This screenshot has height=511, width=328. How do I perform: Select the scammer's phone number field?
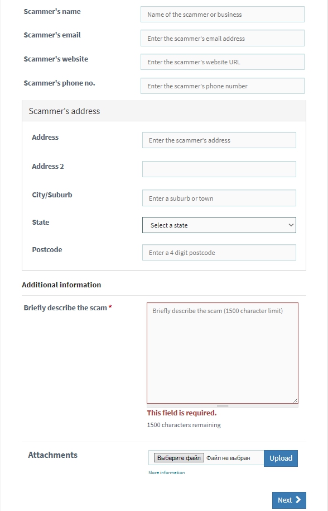pos(223,86)
